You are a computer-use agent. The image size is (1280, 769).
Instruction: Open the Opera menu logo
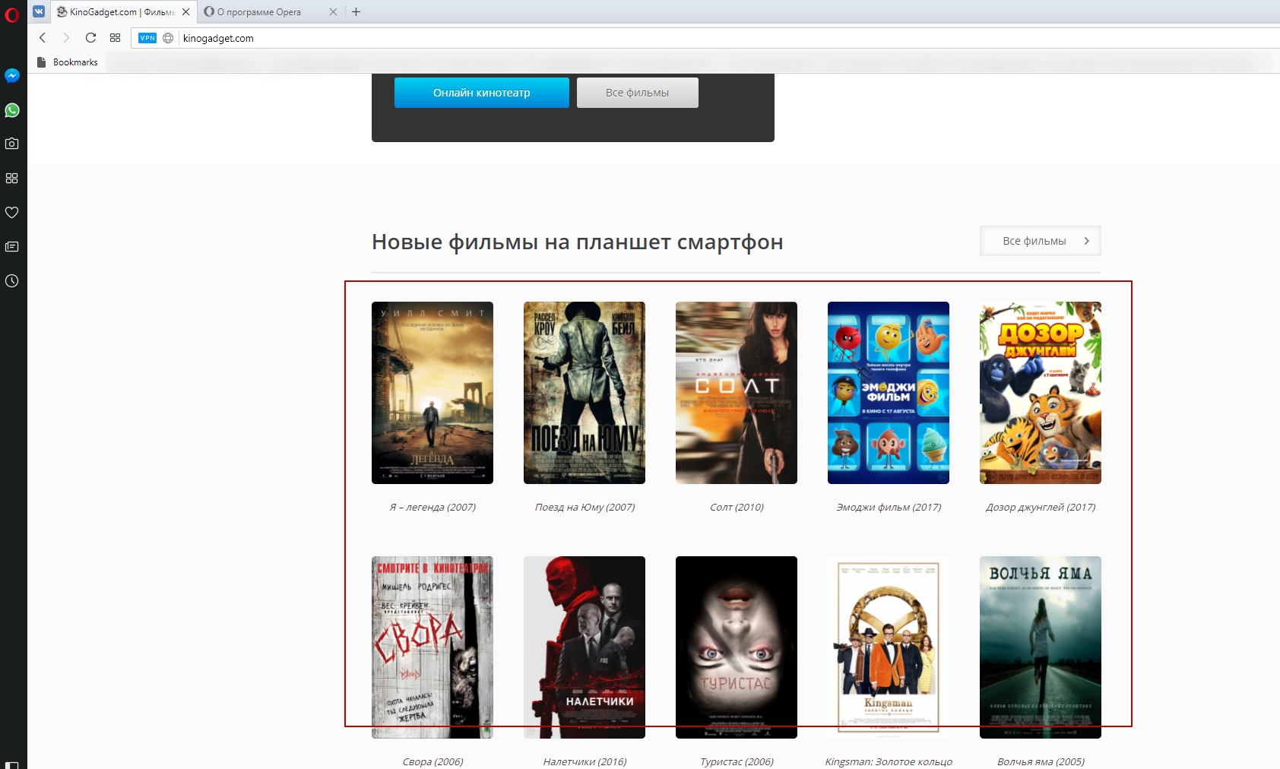[12, 14]
